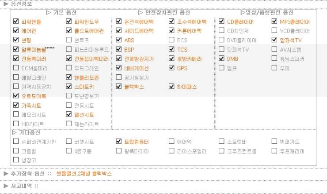The width and height of the screenshot is (327, 194).
Task: Enable the 썬루프 checkbox
Action: (69, 40)
